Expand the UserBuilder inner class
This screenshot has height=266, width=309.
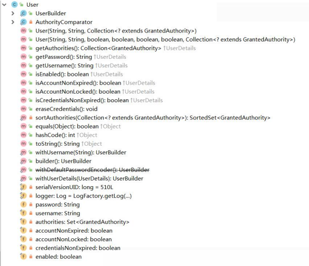pos(13,13)
